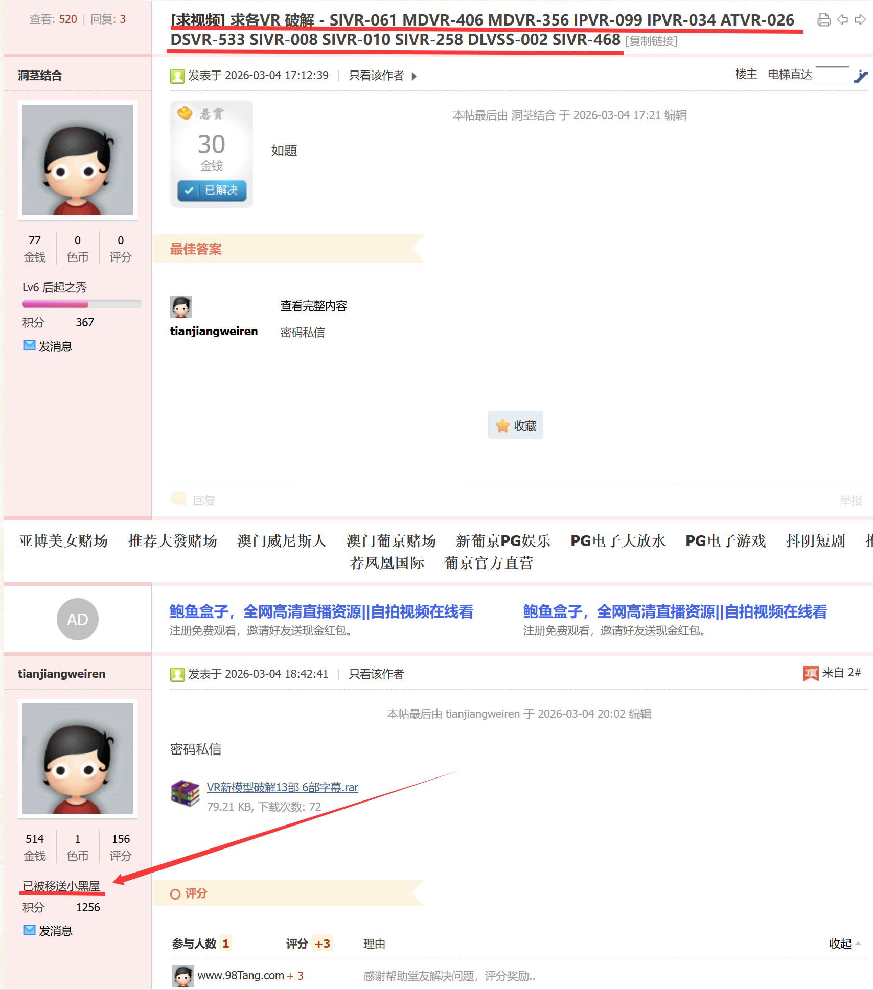The width and height of the screenshot is (873, 990).
Task: Click the 顶 recommended badge icon
Action: pyautogui.click(x=811, y=674)
